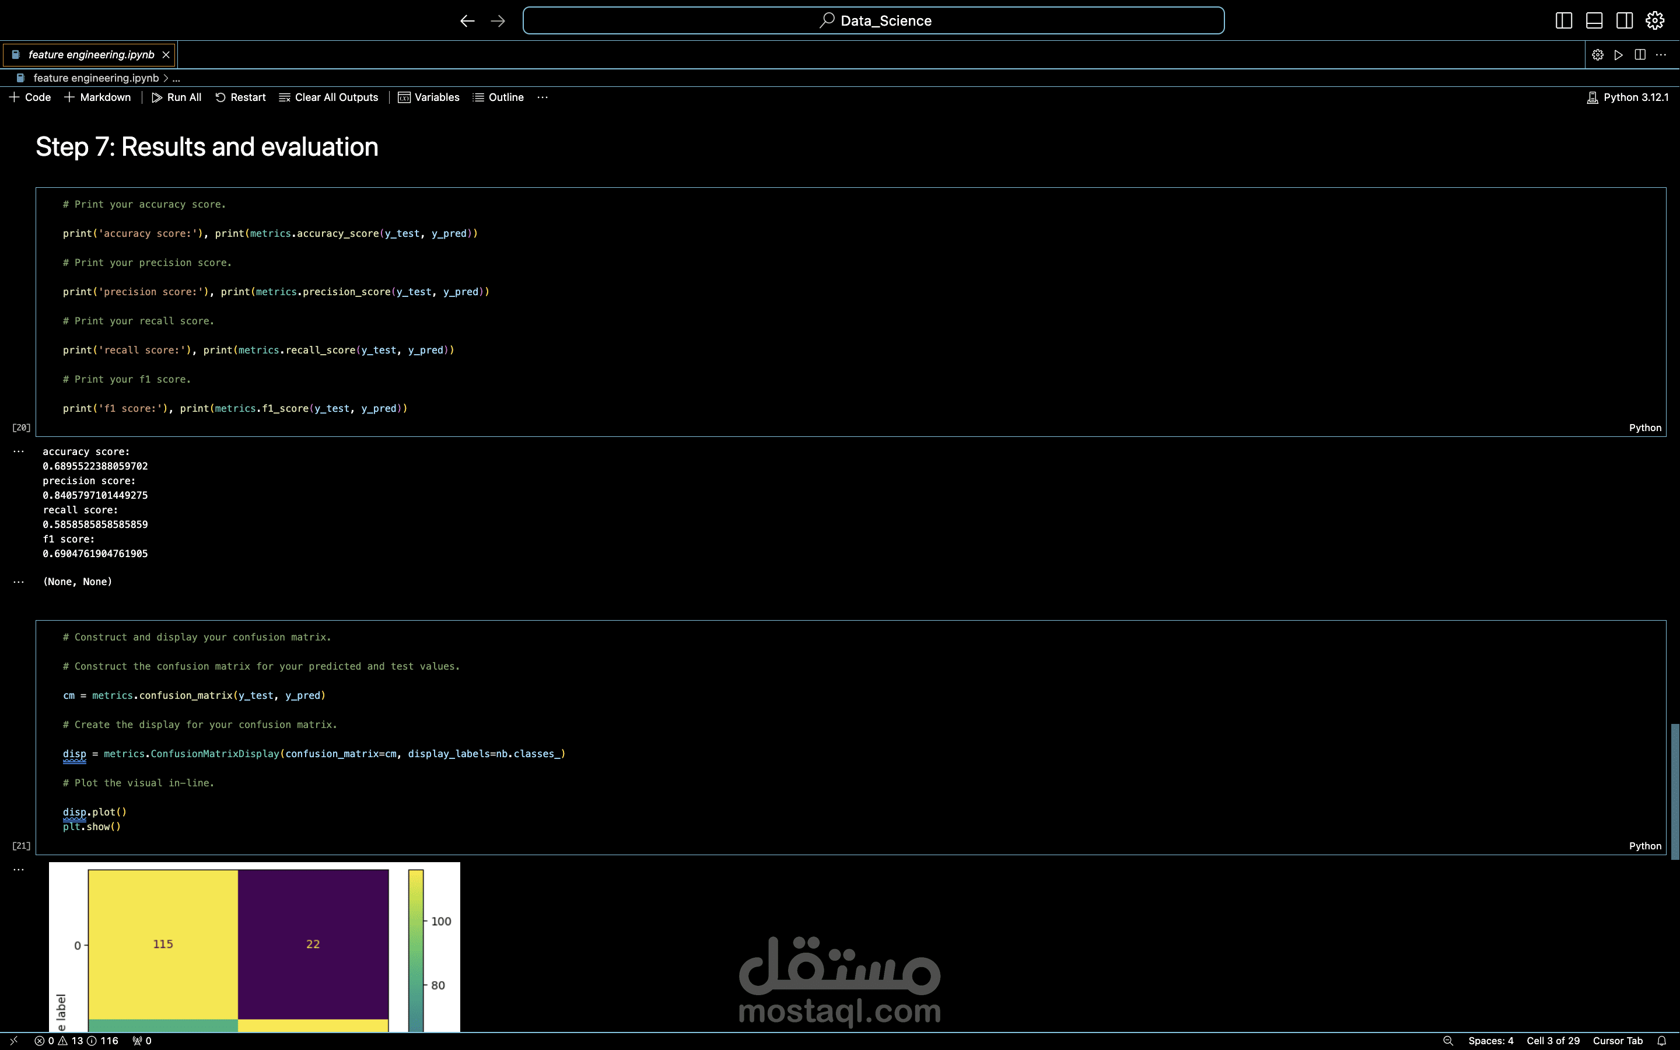Click the notebook vertical scrollbar thumb
The image size is (1680, 1050).
1674,792
